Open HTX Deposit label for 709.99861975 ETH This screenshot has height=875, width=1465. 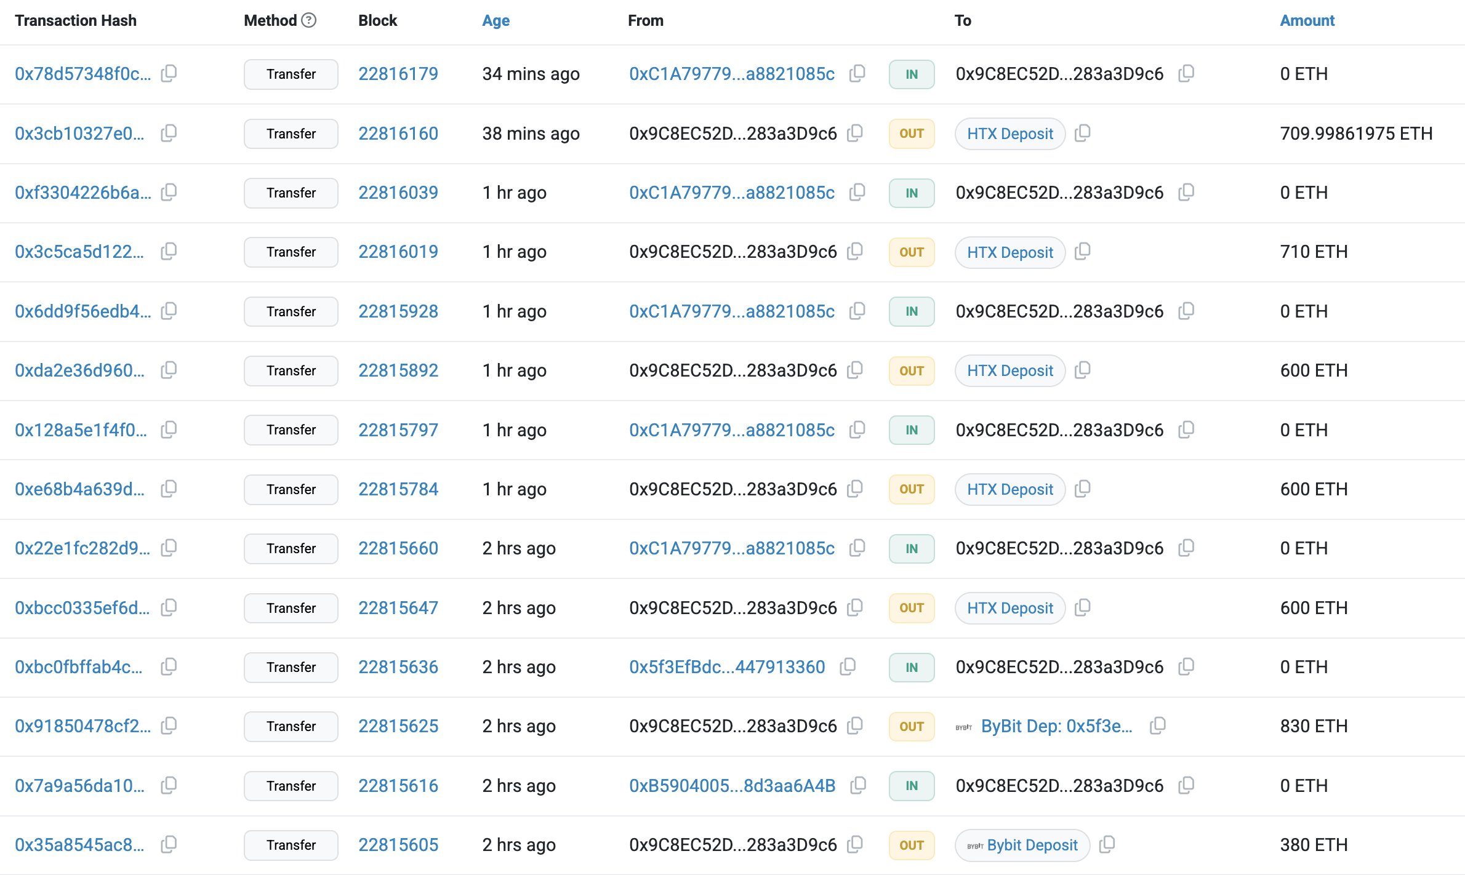click(x=1009, y=134)
